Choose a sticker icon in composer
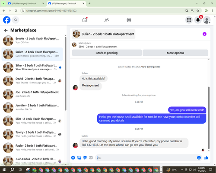 coord(85,157)
